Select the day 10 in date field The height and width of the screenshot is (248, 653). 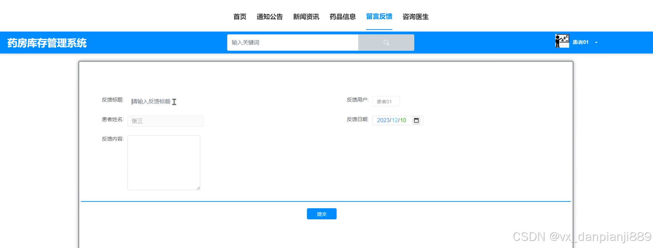[x=403, y=120]
